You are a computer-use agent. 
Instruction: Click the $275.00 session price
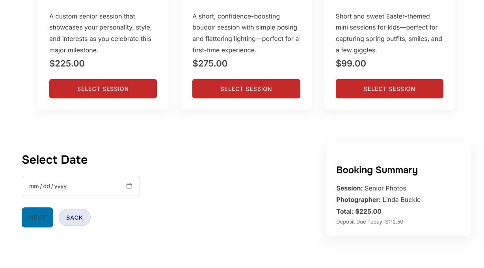click(x=210, y=64)
